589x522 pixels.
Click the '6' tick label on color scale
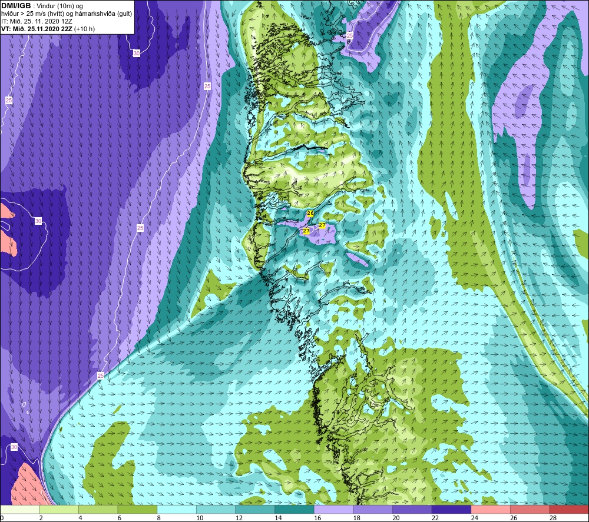pos(120,518)
